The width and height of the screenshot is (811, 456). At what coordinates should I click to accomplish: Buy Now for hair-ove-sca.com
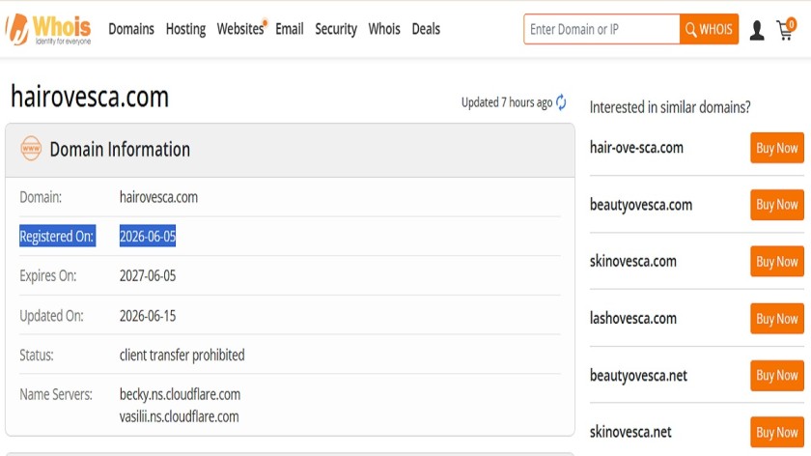777,148
